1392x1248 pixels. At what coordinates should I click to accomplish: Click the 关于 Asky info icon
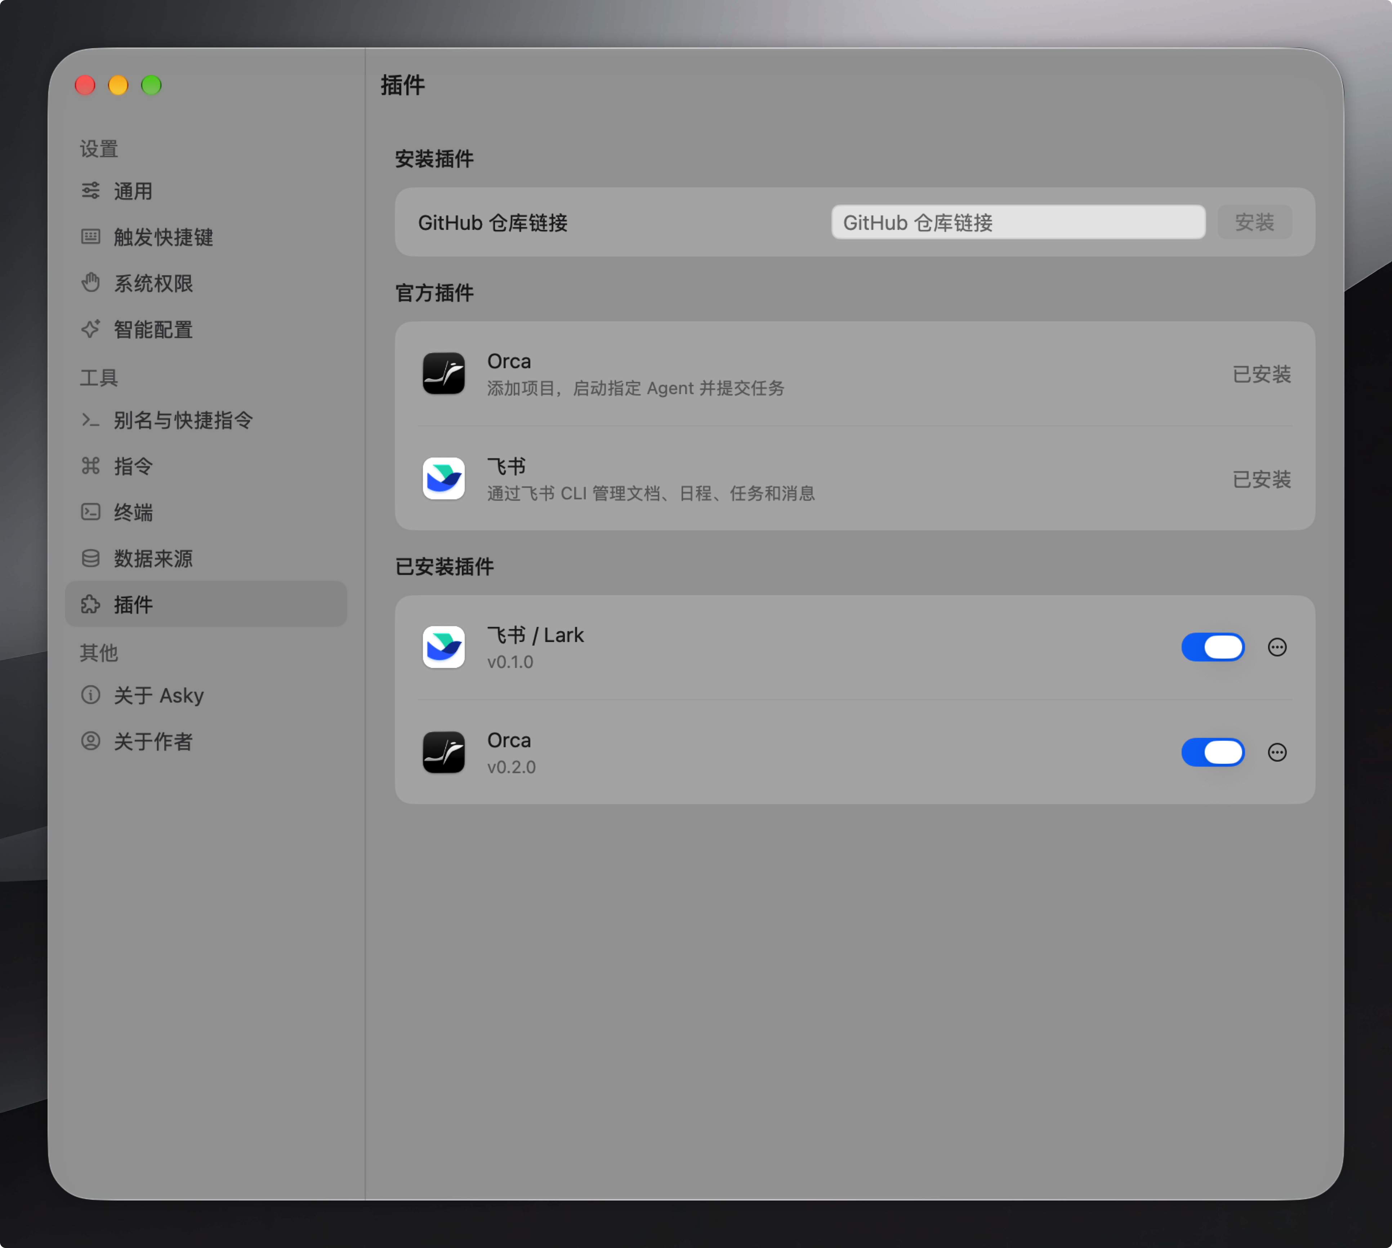click(90, 695)
